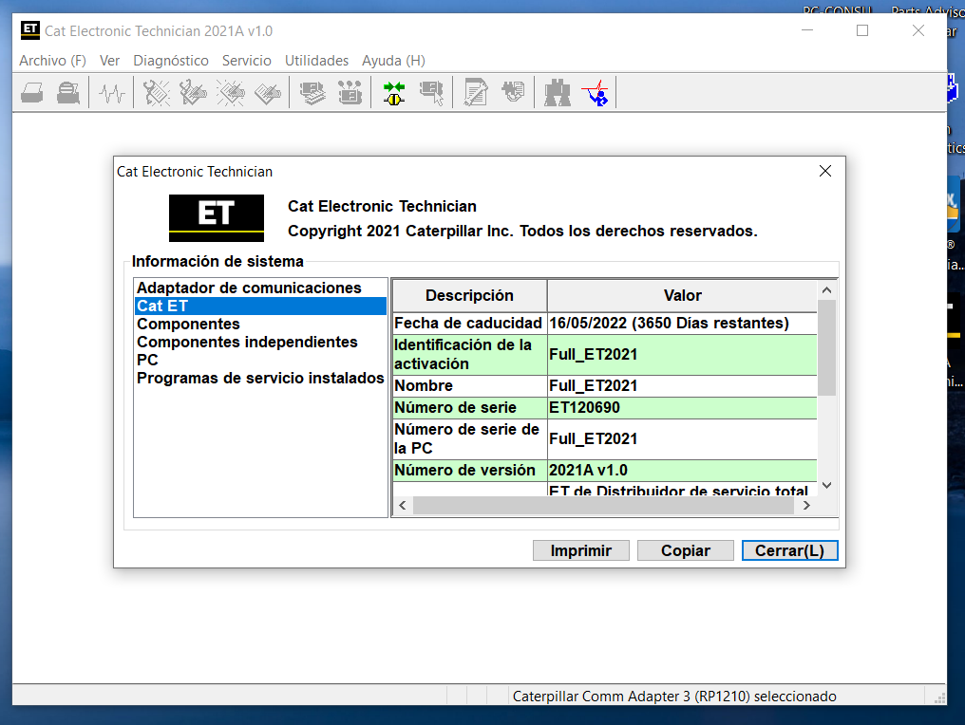Open the Utilidades menu
The width and height of the screenshot is (965, 725).
[x=316, y=61]
